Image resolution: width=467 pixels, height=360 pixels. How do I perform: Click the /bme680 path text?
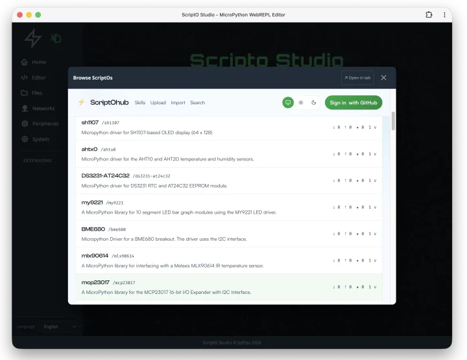(x=117, y=229)
